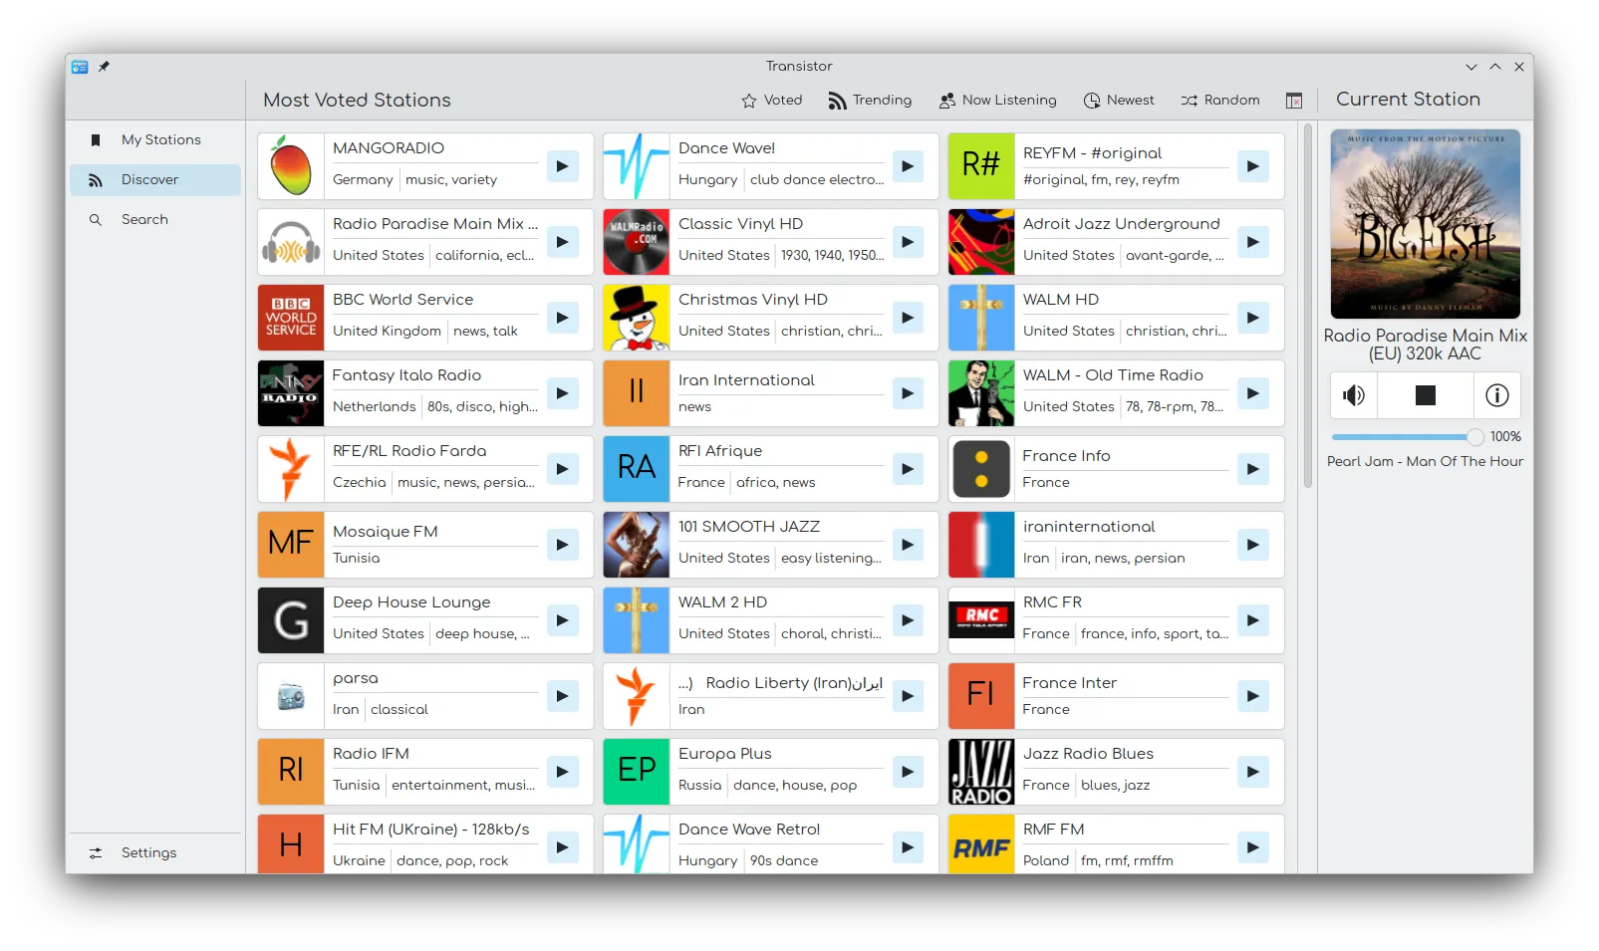
Task: Sort by Trending using the flame icon
Action: 869,100
